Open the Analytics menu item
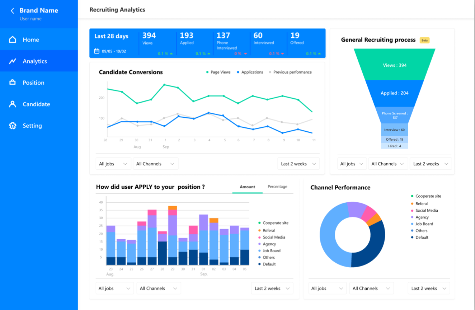 pos(39,61)
